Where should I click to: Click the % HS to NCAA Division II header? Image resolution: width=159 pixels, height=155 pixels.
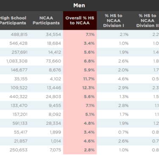(148, 20)
